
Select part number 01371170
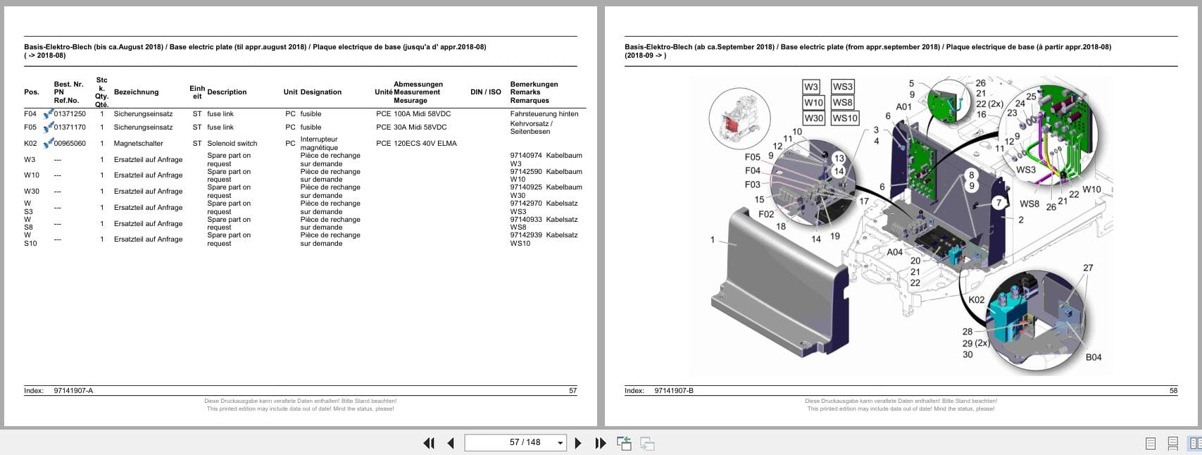pyautogui.click(x=70, y=127)
